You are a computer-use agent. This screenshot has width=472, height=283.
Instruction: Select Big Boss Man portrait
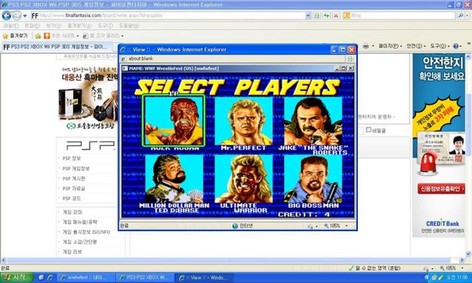click(x=313, y=178)
